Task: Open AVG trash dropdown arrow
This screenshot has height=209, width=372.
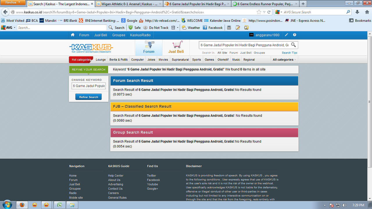Action: coord(178,28)
